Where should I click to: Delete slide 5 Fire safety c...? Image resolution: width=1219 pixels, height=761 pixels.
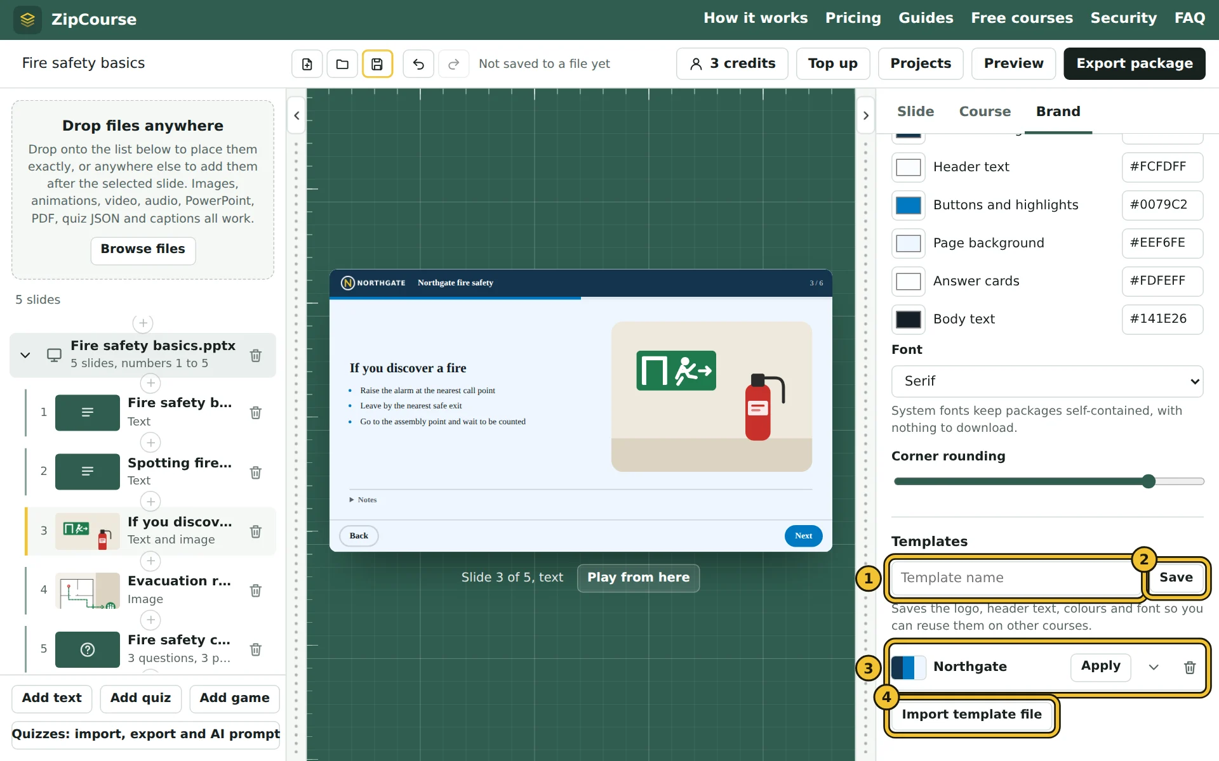click(256, 649)
